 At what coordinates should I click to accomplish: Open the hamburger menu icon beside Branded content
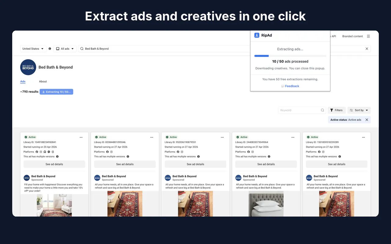368,36
